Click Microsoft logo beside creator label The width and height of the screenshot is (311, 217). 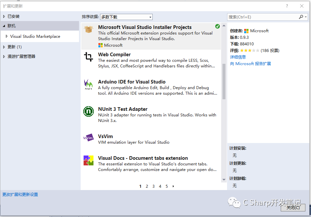tap(246, 31)
